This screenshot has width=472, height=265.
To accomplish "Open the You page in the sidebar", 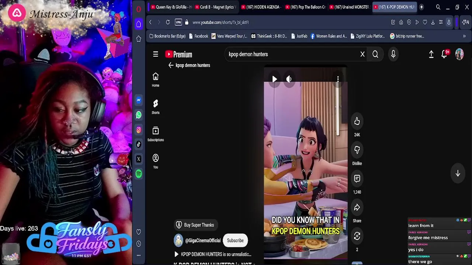I will (x=156, y=162).
